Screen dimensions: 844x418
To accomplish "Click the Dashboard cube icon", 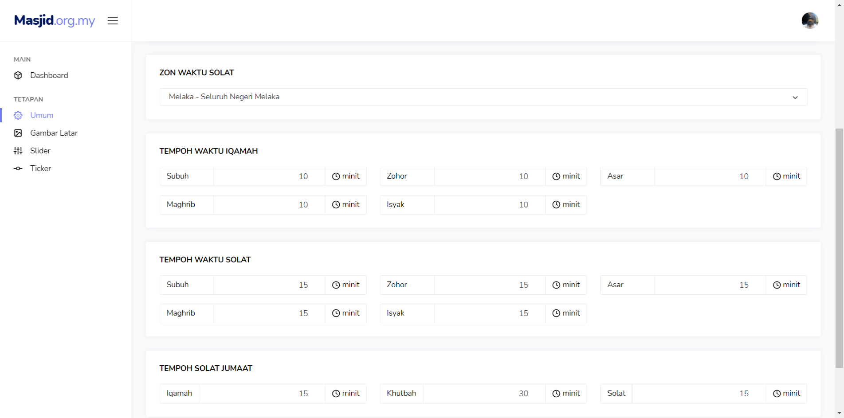I will tap(18, 75).
